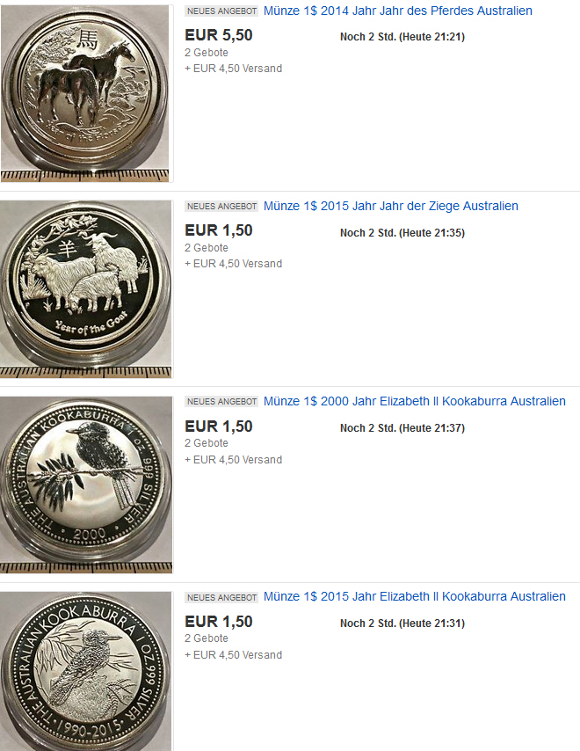Viewport: 580px width, 751px height.
Task: Click the EUR 1,50 price of 2015 Kookaburra
Action: [219, 622]
